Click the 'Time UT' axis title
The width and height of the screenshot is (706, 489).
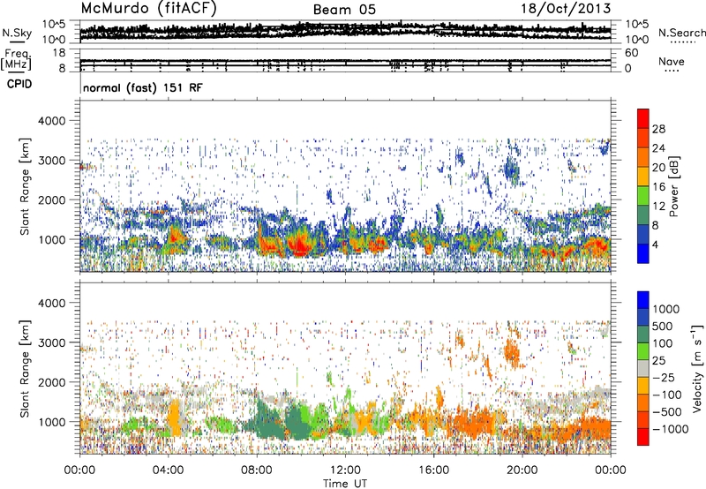pyautogui.click(x=345, y=484)
